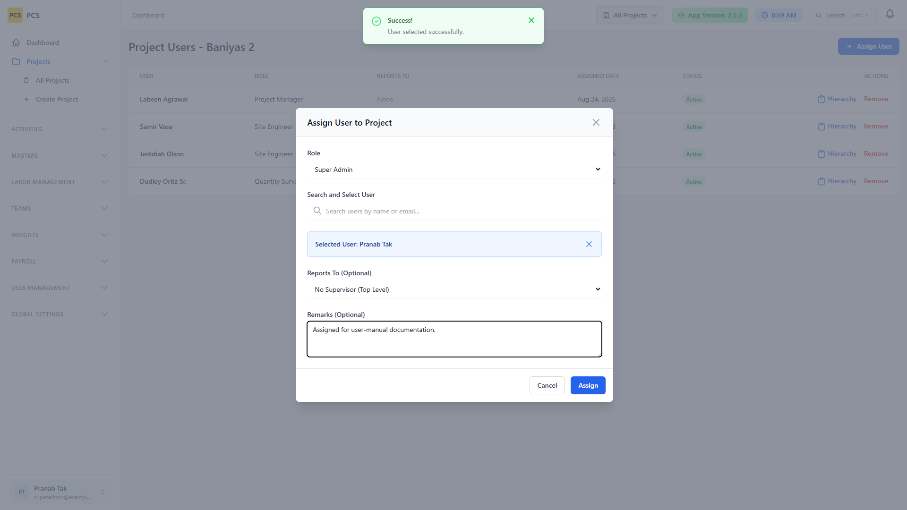Viewport: 907px width, 510px height.
Task: Open the Pranab Tak account switcher
Action: click(x=60, y=492)
